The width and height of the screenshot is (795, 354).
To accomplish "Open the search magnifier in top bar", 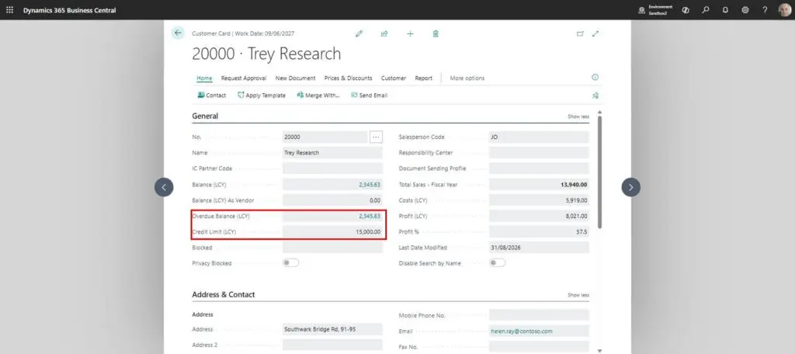I will click(x=705, y=10).
